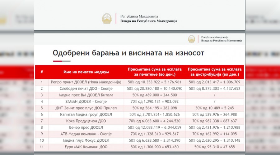Click the 'ЗАМАН ДООЕЛ - Скопје' cell
The height and width of the screenshot is (155, 280).
coord(86,102)
